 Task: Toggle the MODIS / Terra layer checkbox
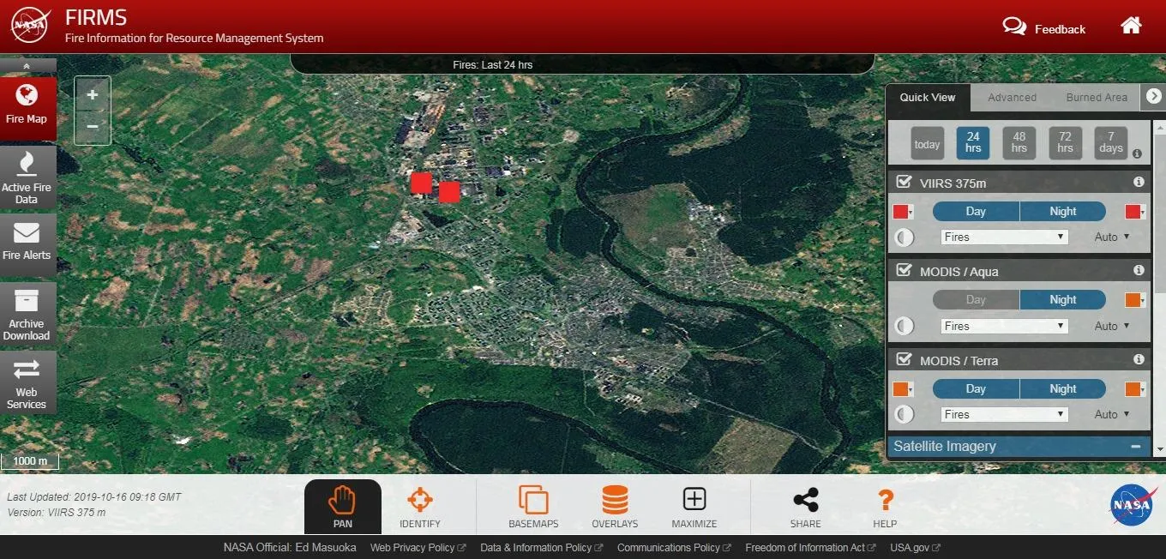click(904, 359)
